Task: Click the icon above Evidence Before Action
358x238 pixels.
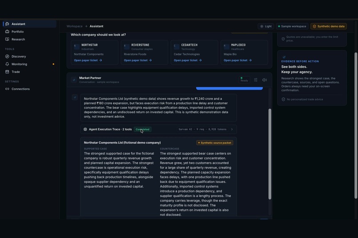Action: tap(284, 57)
